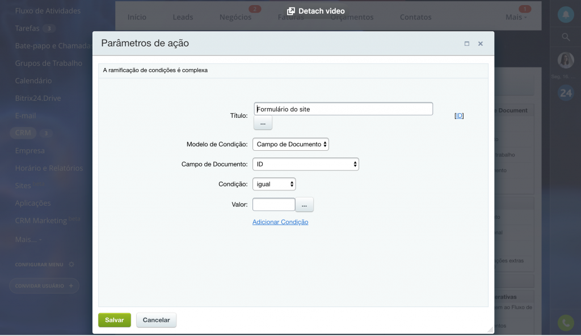Viewport: 581px width, 336px height.
Task: Open Grupos de Trabalho in sidebar
Action: pyautogui.click(x=49, y=63)
